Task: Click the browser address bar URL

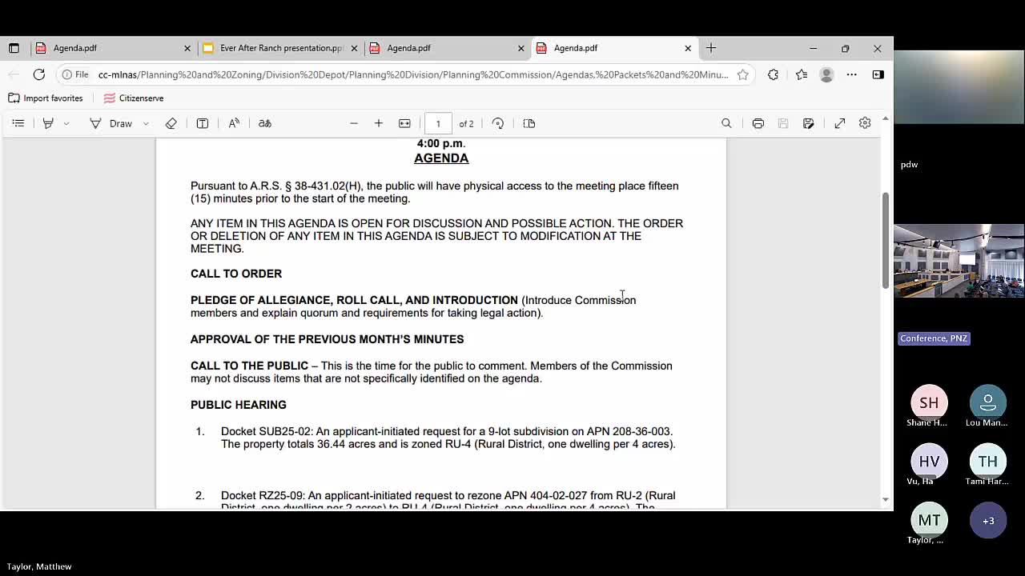Action: click(x=413, y=74)
